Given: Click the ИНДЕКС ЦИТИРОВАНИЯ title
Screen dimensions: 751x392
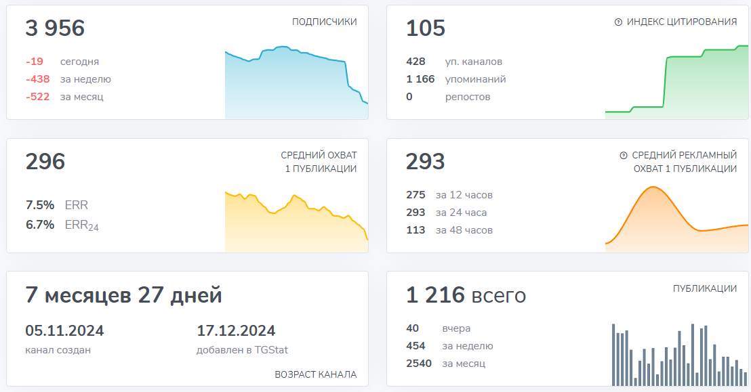Looking at the screenshot, I should click(x=682, y=22).
